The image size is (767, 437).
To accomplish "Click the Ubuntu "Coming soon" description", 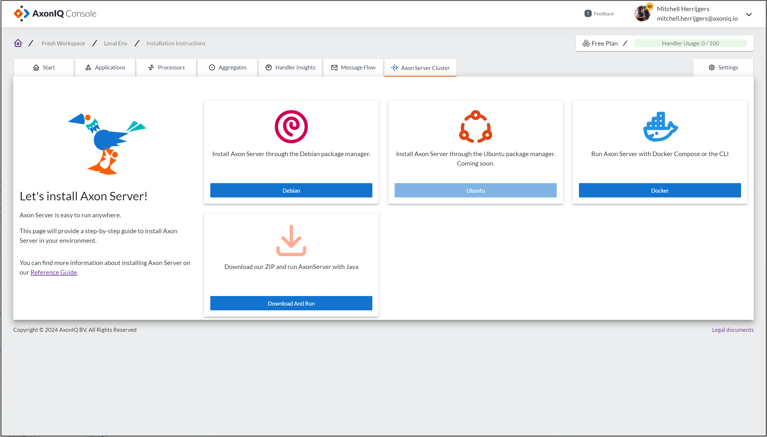I will tap(475, 158).
